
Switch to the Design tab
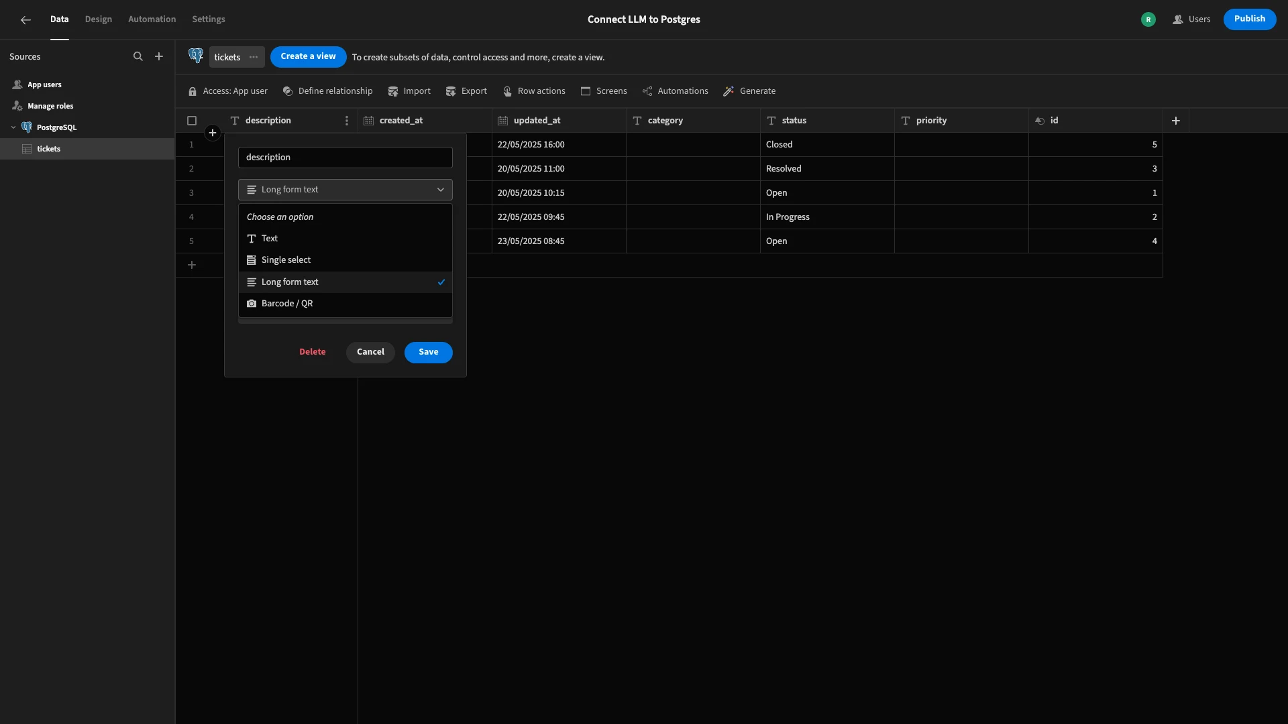[99, 19]
